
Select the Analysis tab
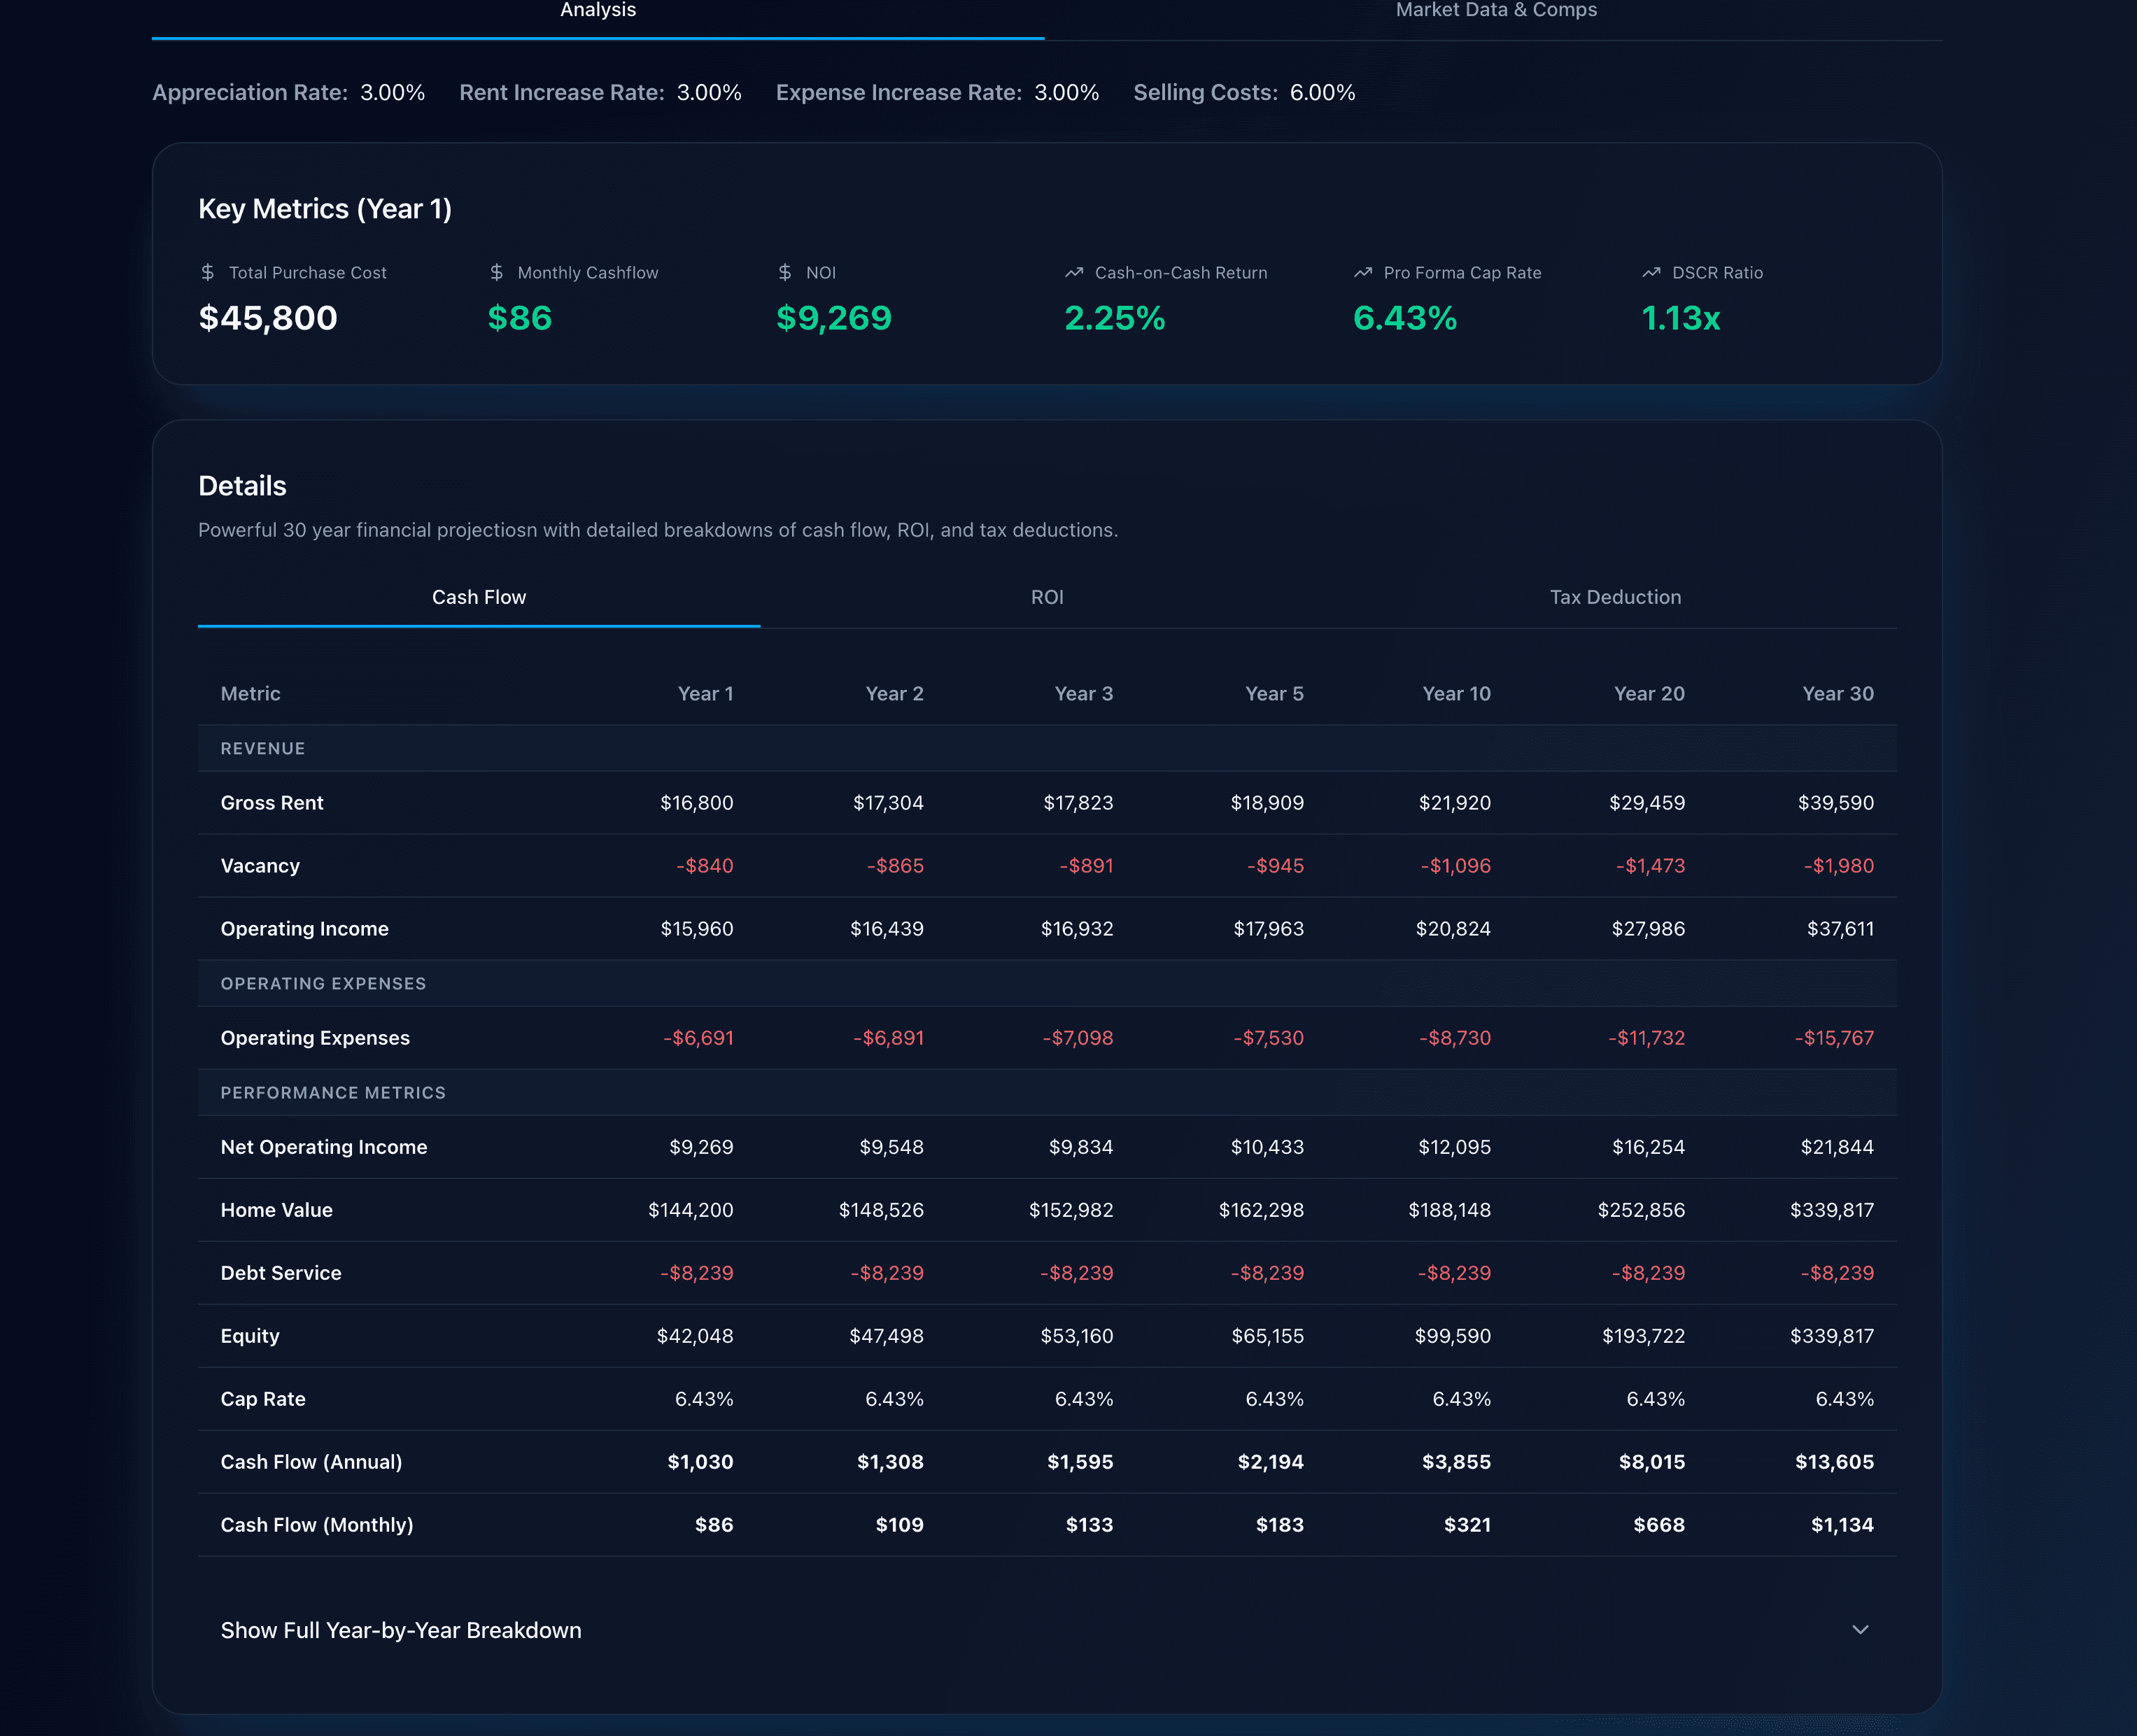(597, 11)
